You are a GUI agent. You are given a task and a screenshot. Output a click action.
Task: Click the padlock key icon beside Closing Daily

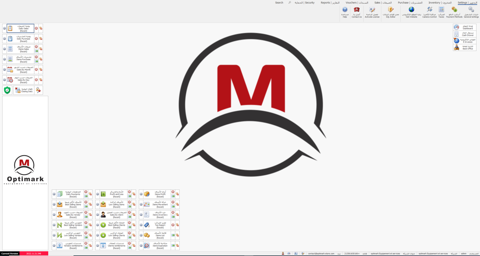click(38, 90)
